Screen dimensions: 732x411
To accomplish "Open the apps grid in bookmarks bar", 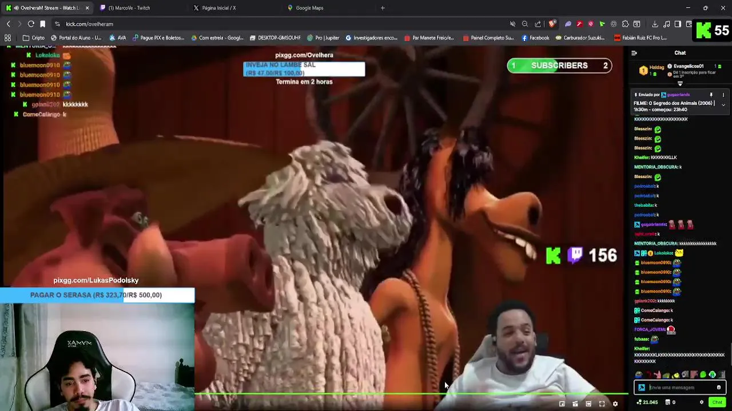I will click(8, 38).
